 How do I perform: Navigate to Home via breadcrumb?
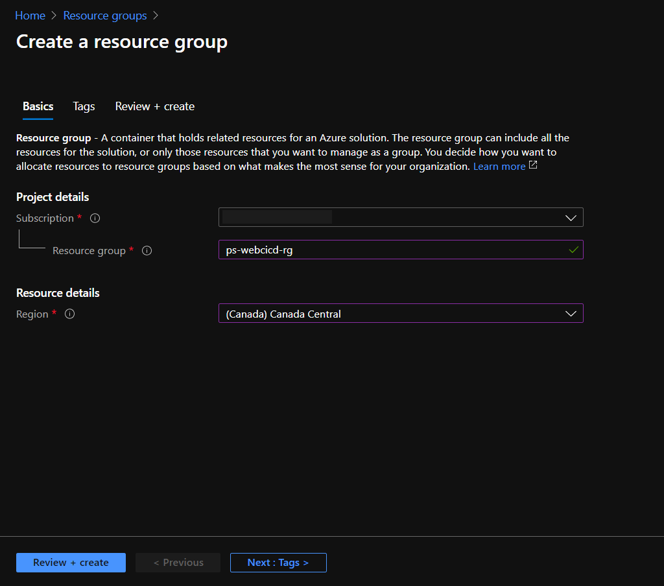[x=30, y=15]
